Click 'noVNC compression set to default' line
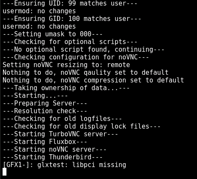Viewport: 197px width, 179px height. point(93,80)
